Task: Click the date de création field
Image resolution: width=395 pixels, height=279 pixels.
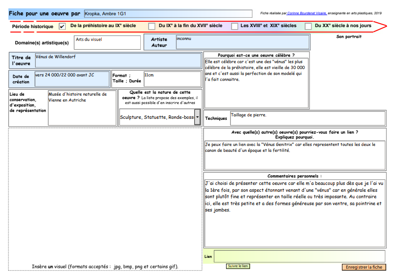Action: tap(72, 79)
